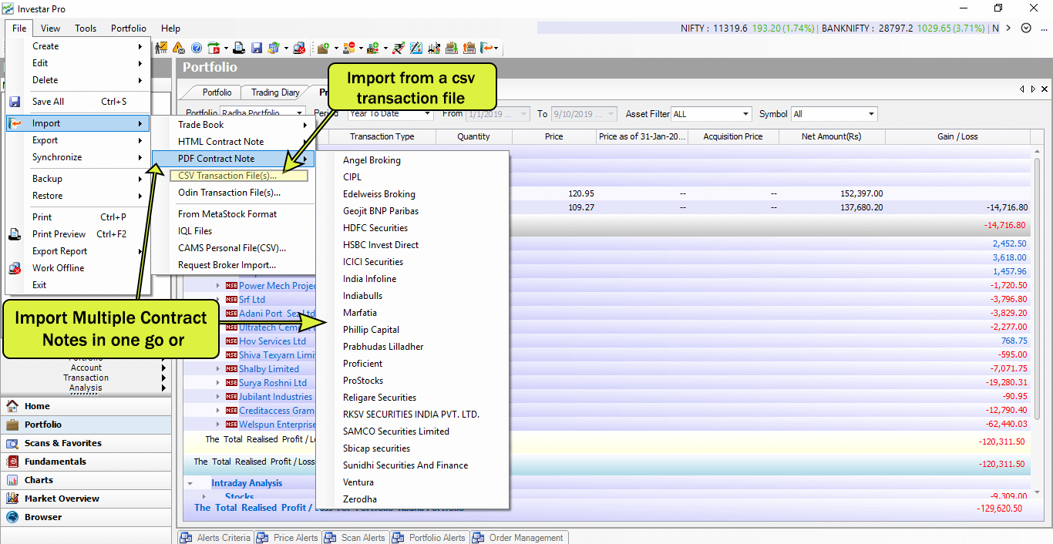Click the remove-user toolbar icon
The width and height of the screenshot is (1053, 544).
coord(348,48)
